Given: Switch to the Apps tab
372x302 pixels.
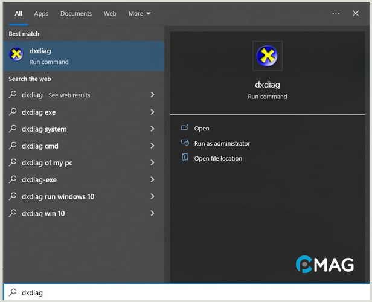Looking at the screenshot, I should [x=41, y=13].
